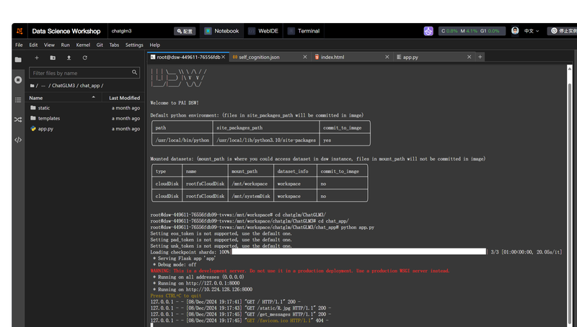Click the static folder icon

tap(33, 107)
